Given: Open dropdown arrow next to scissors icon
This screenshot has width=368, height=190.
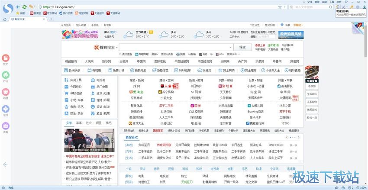Looking at the screenshot, I should (347, 7).
